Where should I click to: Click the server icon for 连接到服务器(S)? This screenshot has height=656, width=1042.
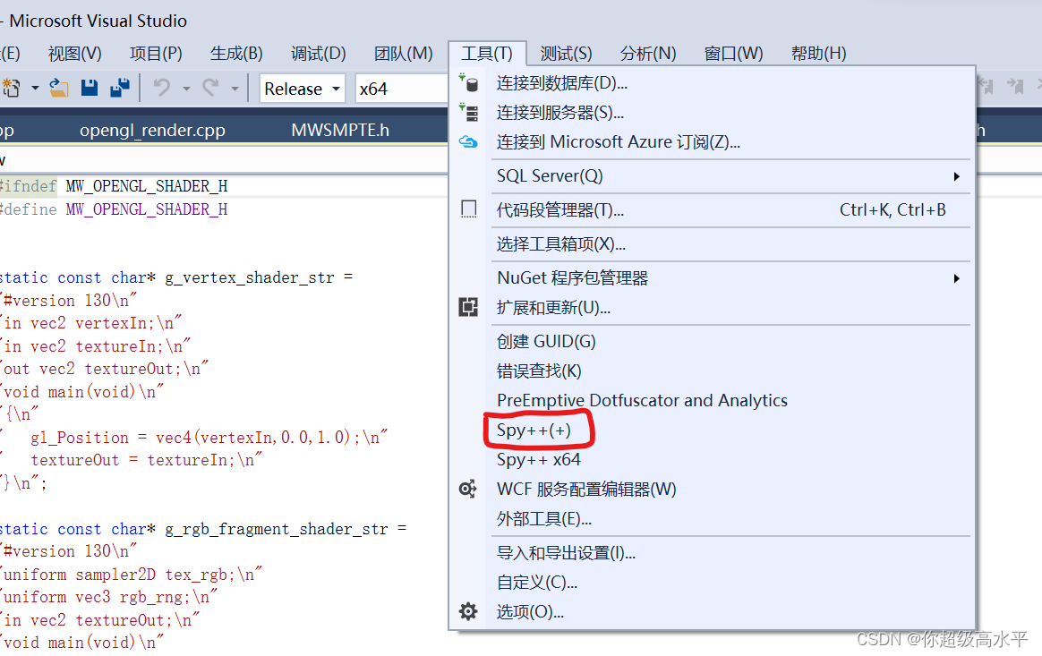468,113
